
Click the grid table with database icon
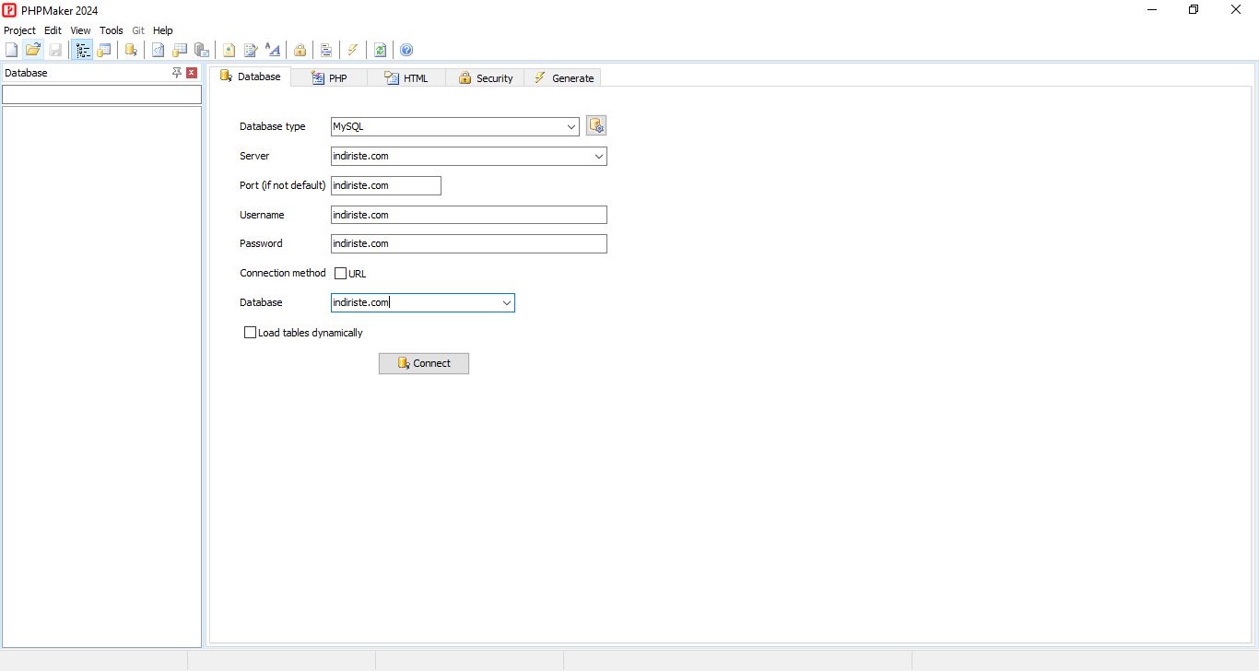180,50
